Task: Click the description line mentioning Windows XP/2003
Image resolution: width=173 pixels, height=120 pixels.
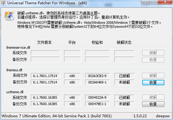Action: 89,23
